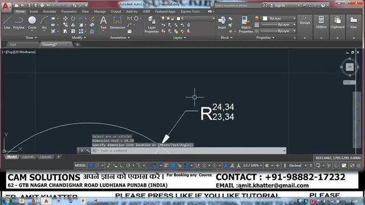Expand the Modify panel
The width and height of the screenshot is (365, 205).
(79, 38)
